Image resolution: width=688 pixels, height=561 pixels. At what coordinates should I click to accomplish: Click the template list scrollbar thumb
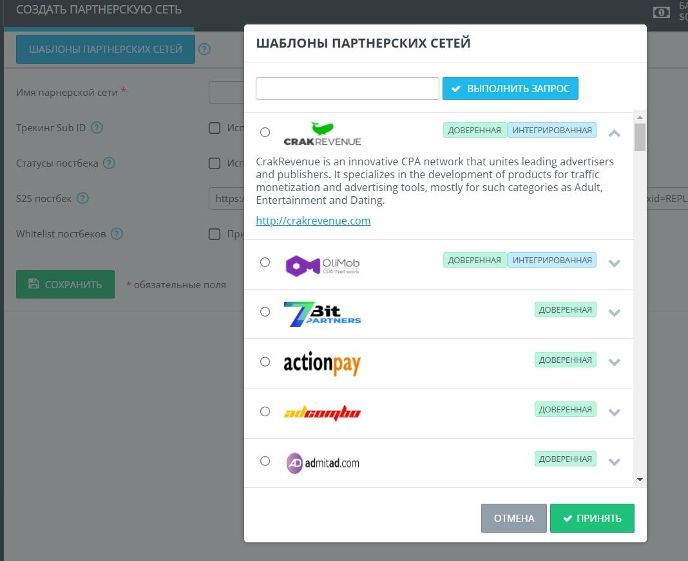click(640, 137)
